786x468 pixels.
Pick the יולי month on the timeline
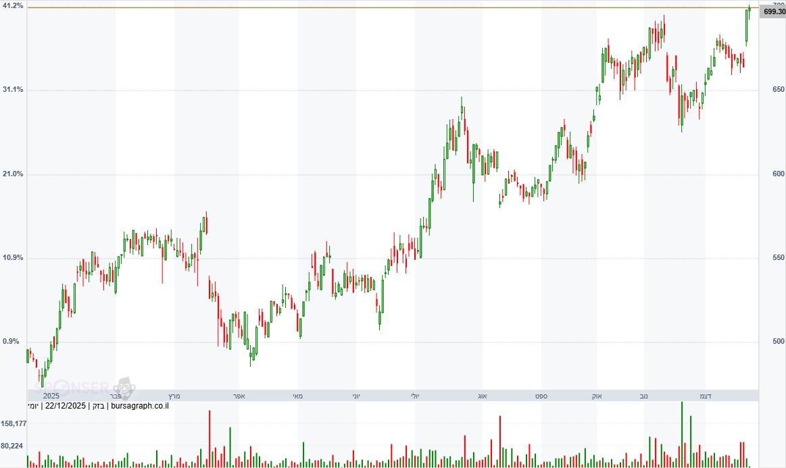(x=415, y=396)
